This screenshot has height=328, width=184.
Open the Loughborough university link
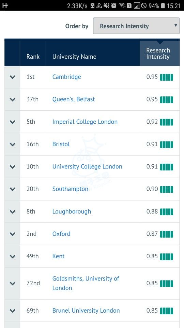point(72,211)
